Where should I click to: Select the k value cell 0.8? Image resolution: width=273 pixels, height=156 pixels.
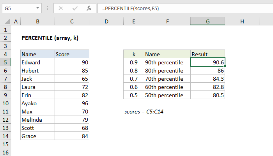134,71
